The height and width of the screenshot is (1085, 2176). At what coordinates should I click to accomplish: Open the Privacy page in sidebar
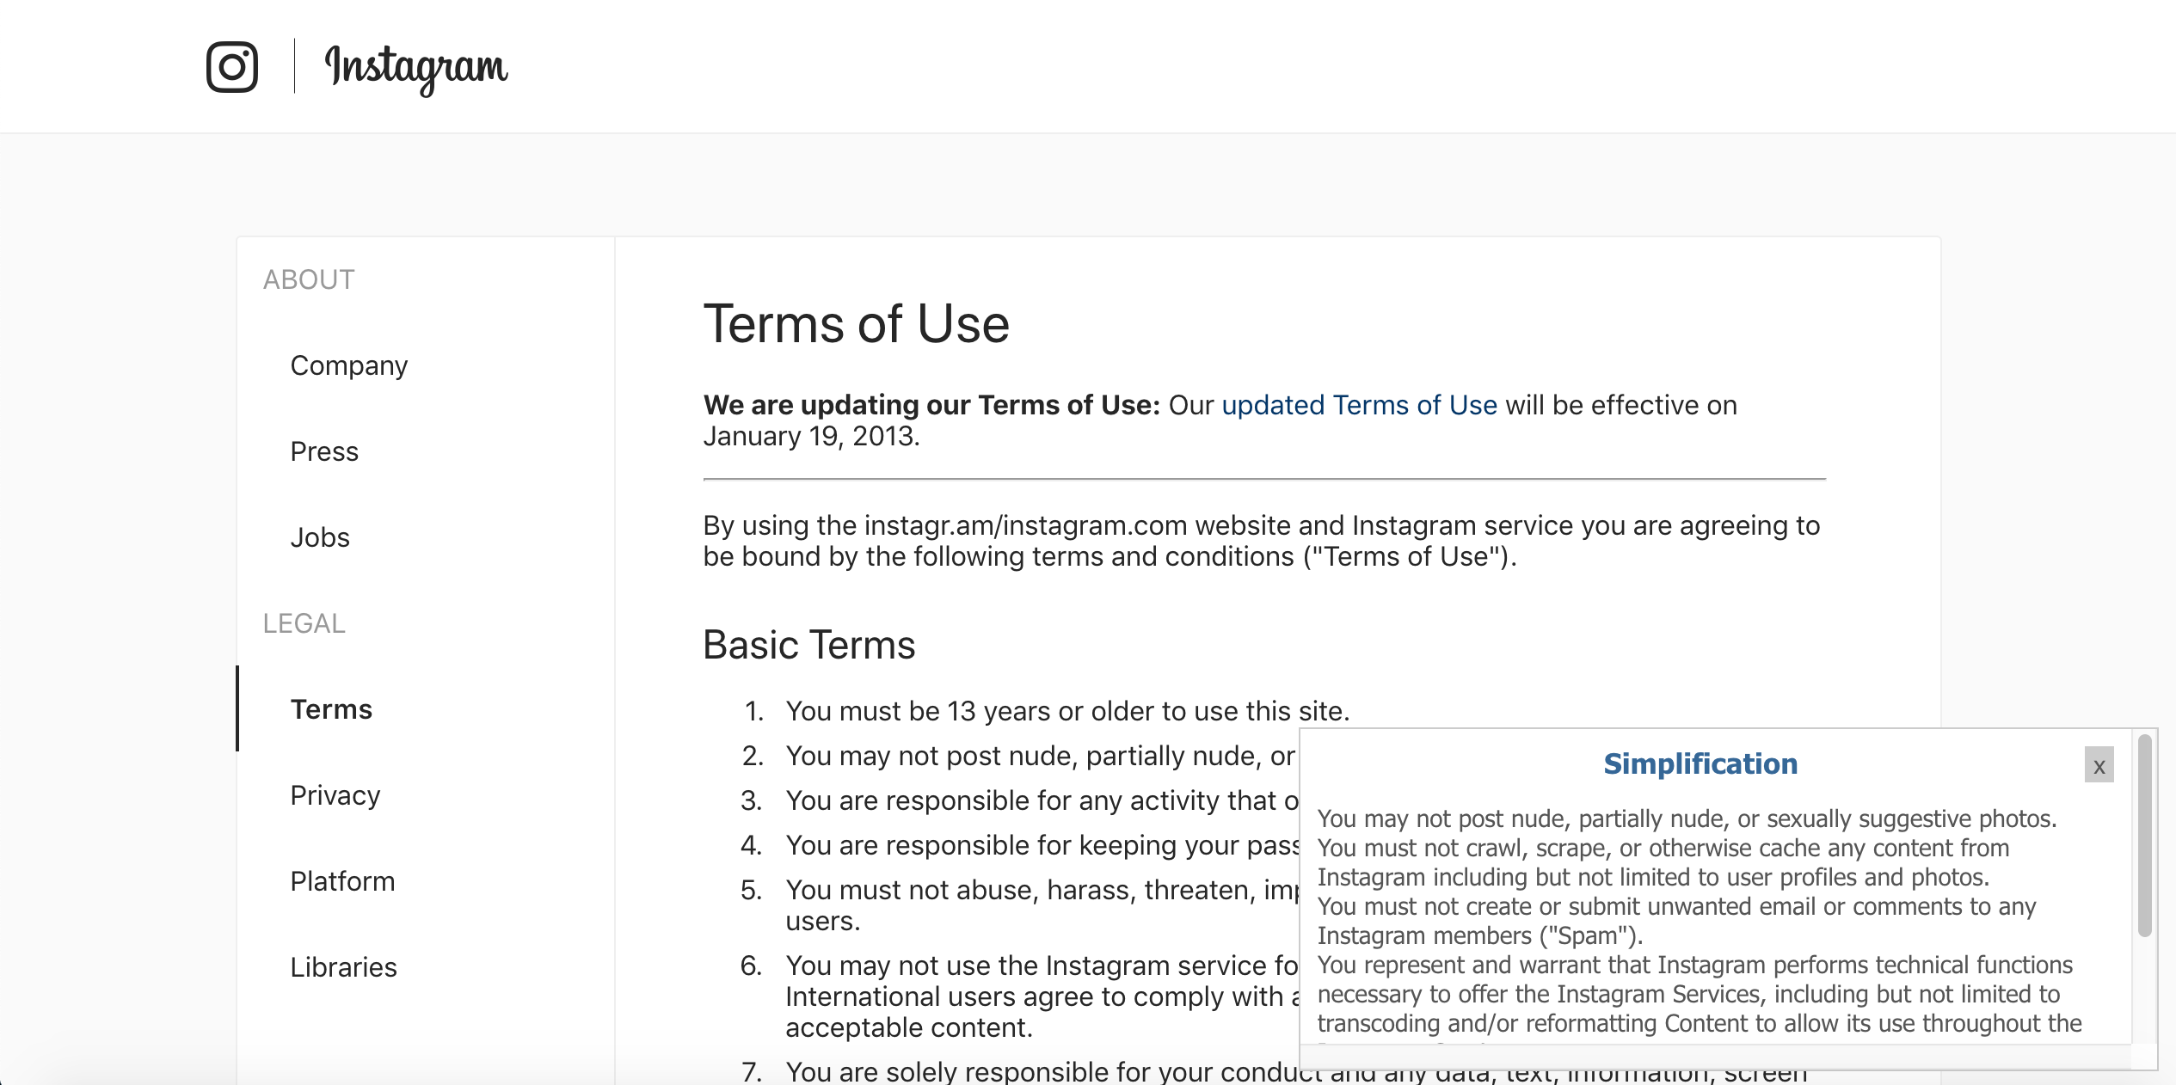pyautogui.click(x=335, y=795)
